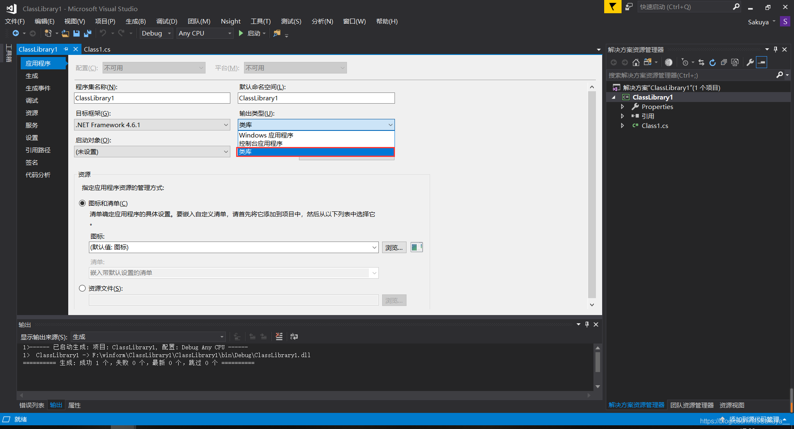Open the 团队资源管理器 tab
This screenshot has height=429, width=794.
[x=692, y=405]
